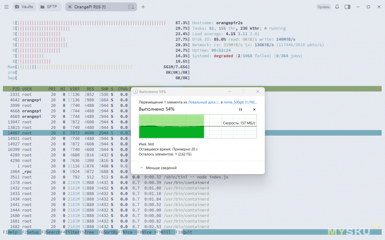Viewport: 385px width, 240px height.
Task: Sort by the USER column header
Action: click(x=27, y=89)
